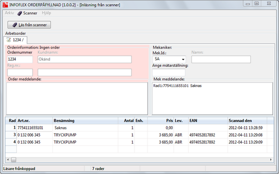Click the Infoflex app icon in title bar

[x=5, y=5]
